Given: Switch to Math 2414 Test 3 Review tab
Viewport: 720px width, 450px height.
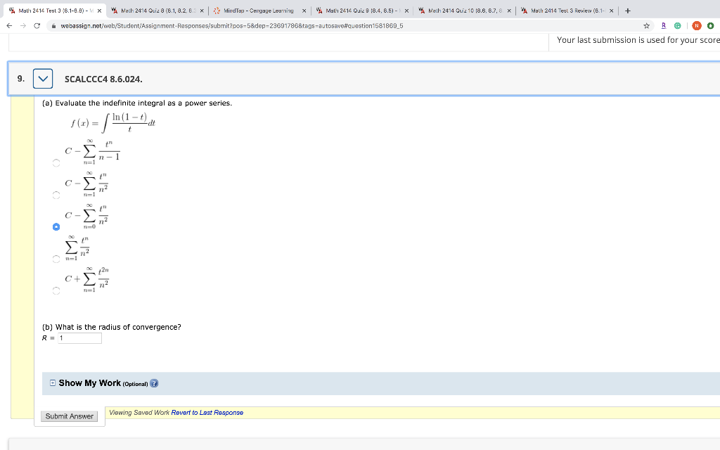Looking at the screenshot, I should [x=567, y=11].
